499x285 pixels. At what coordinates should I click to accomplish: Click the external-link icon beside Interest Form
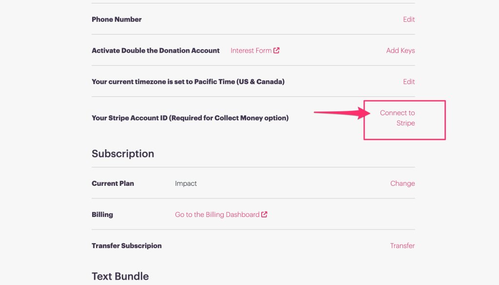pos(276,50)
